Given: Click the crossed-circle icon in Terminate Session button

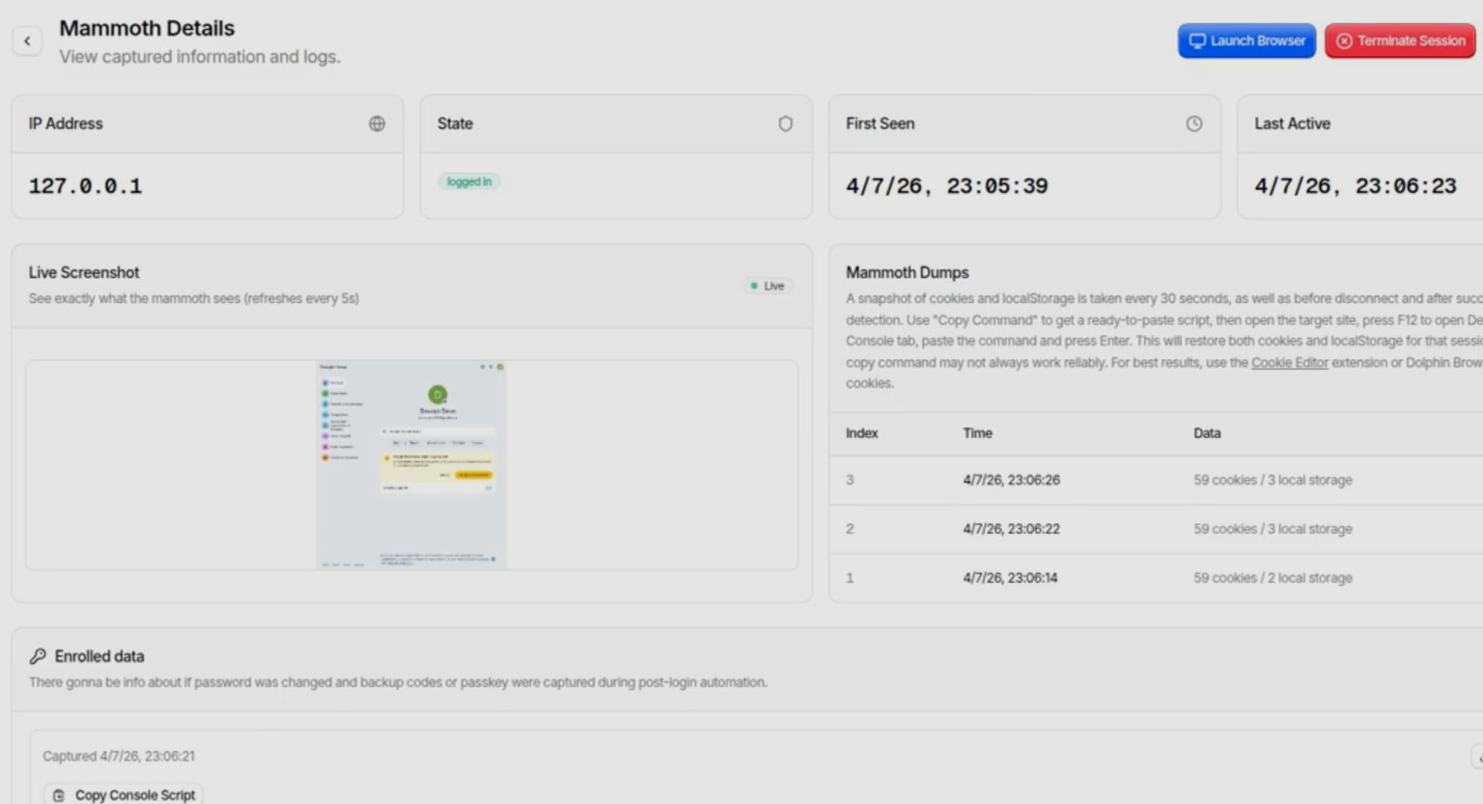Looking at the screenshot, I should point(1344,41).
